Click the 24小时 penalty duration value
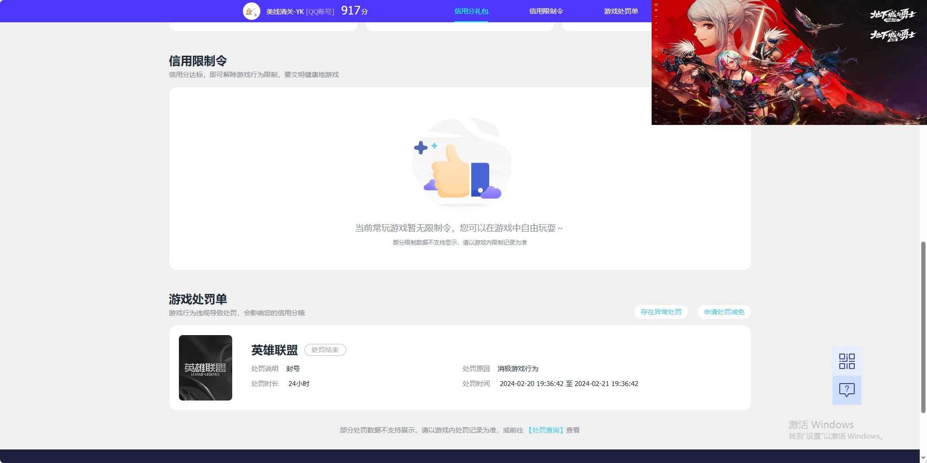 pos(299,384)
